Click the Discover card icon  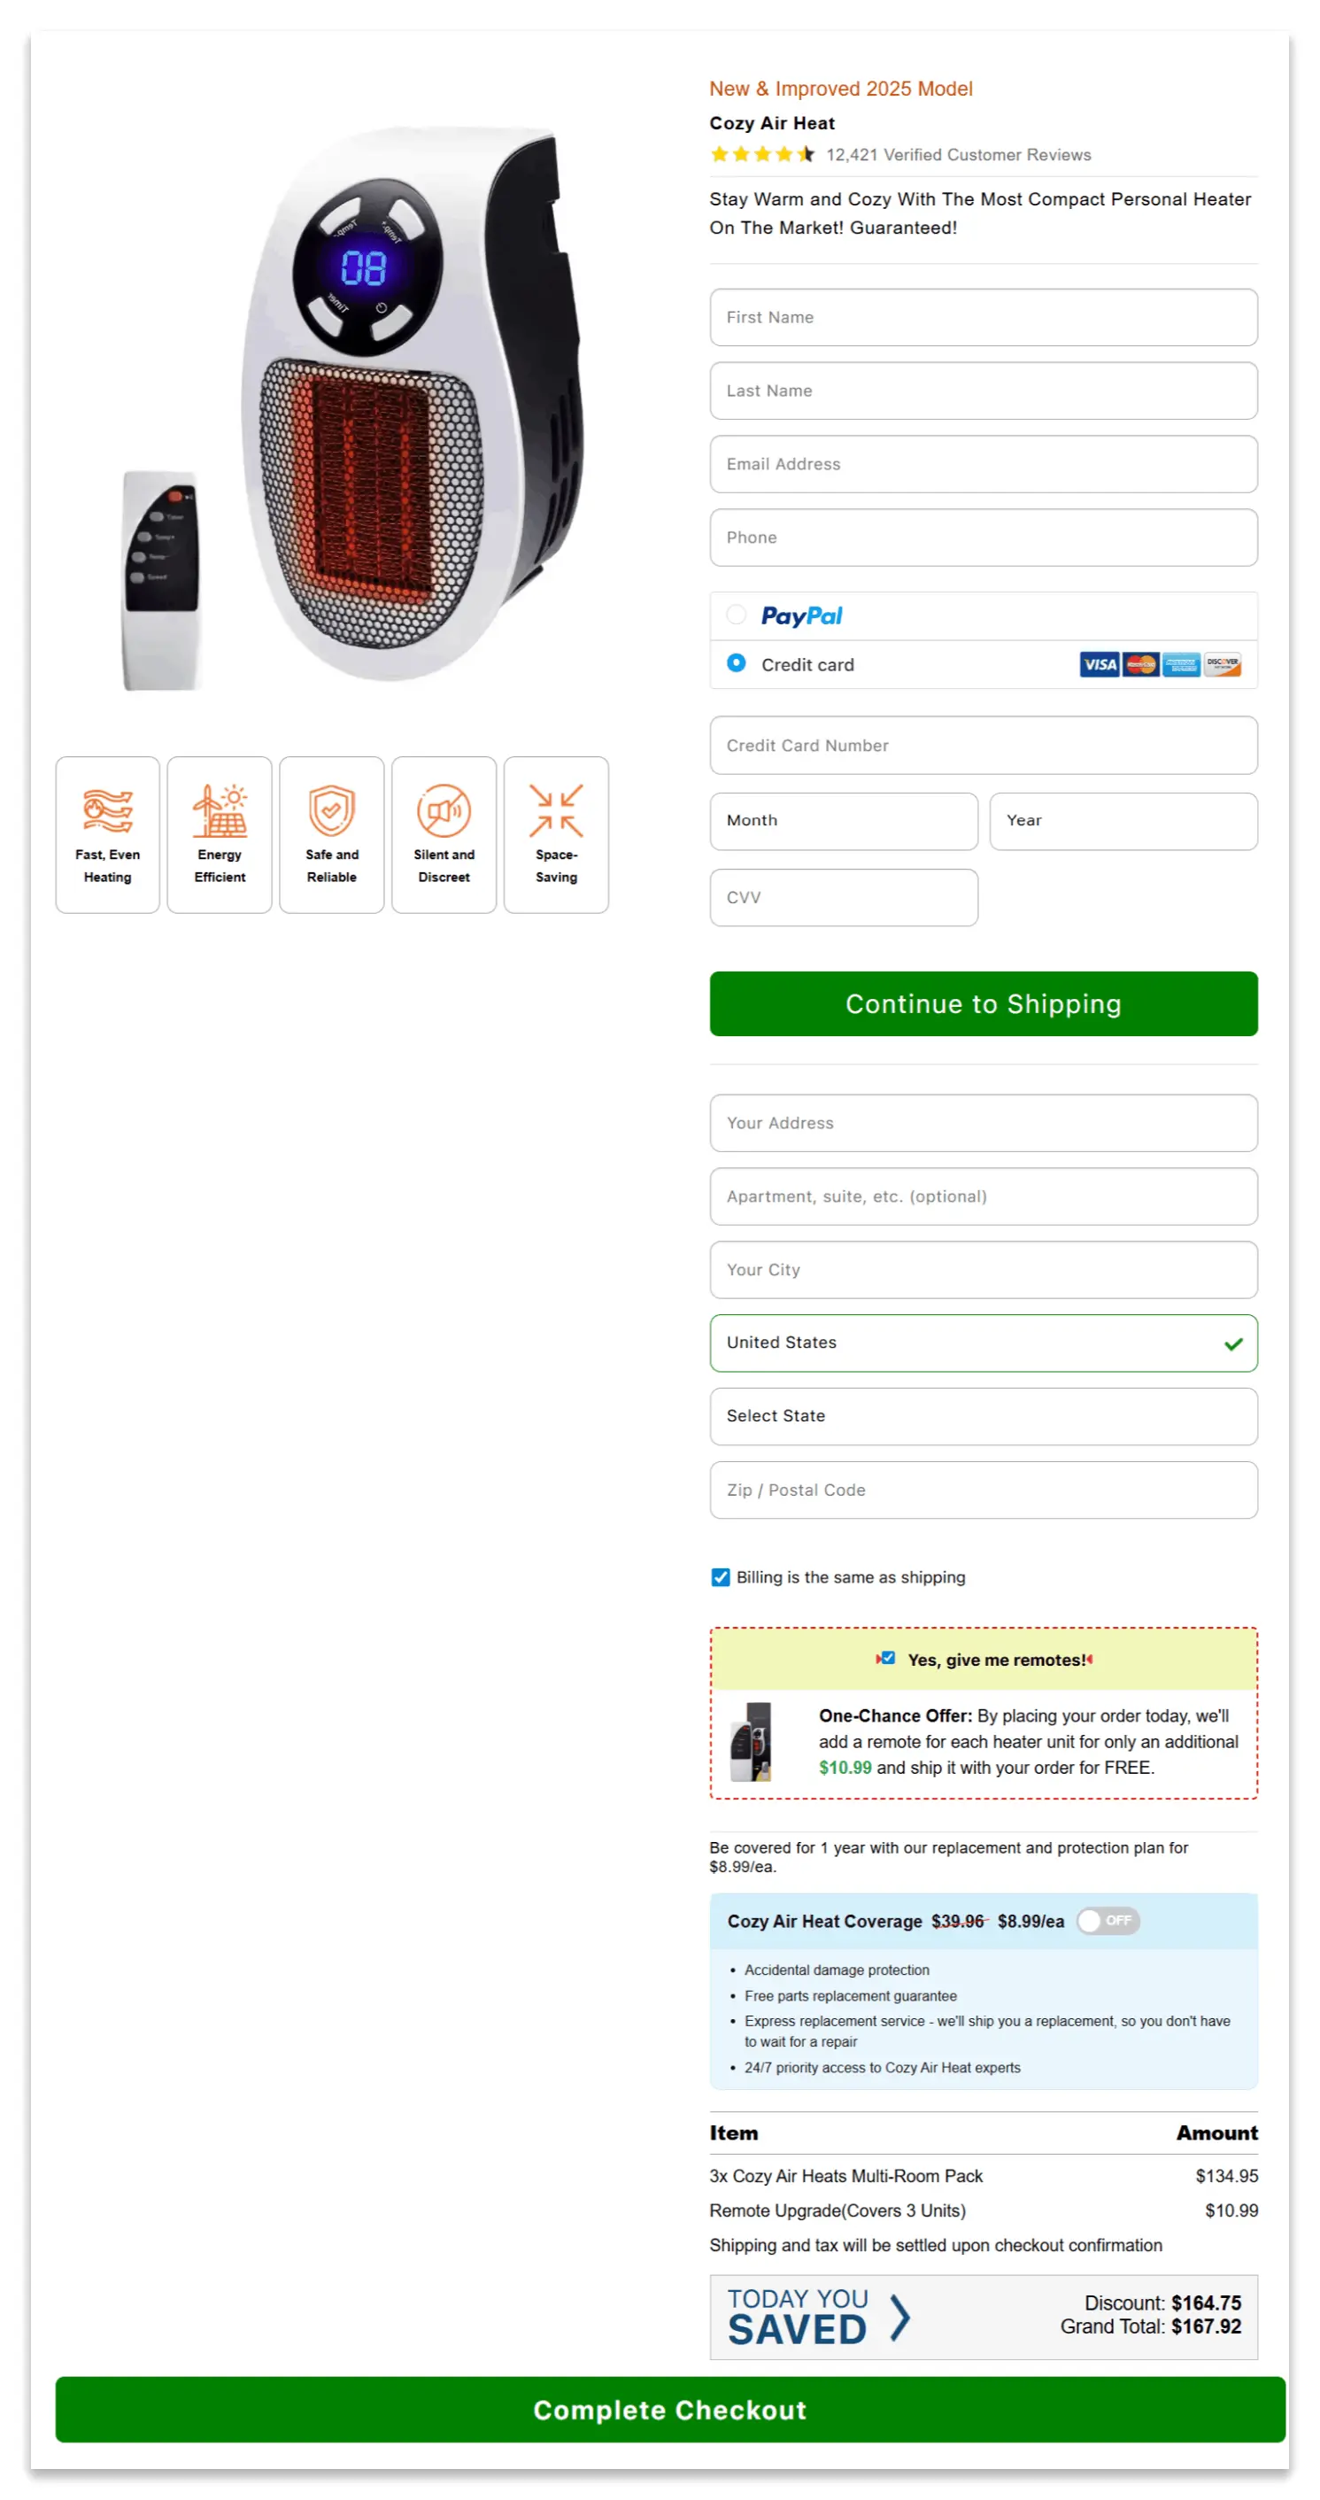[x=1221, y=665]
